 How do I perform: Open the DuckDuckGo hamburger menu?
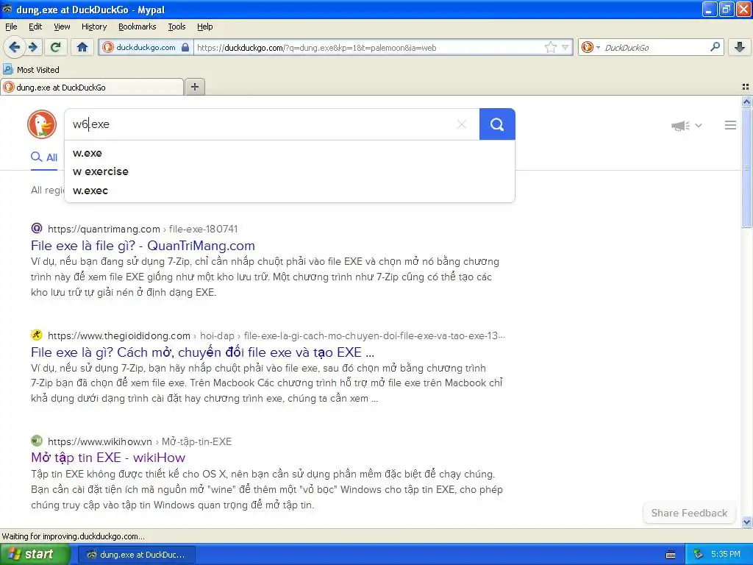click(730, 125)
